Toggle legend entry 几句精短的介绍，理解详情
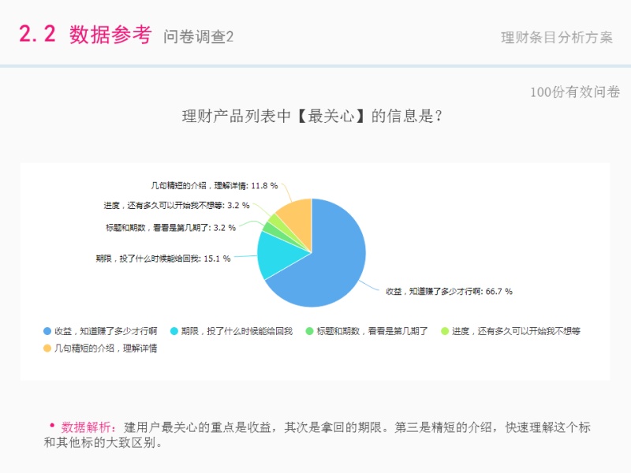This screenshot has height=473, width=631. (x=100, y=348)
